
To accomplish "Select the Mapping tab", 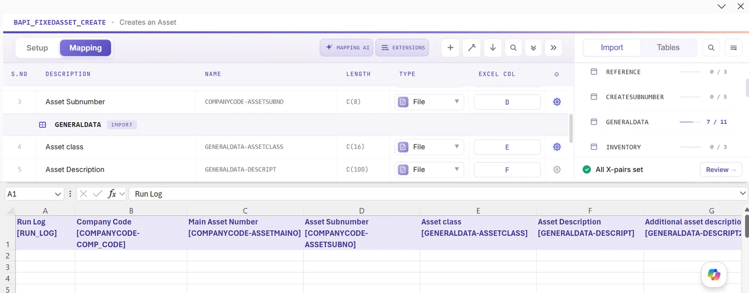I will click(x=85, y=48).
